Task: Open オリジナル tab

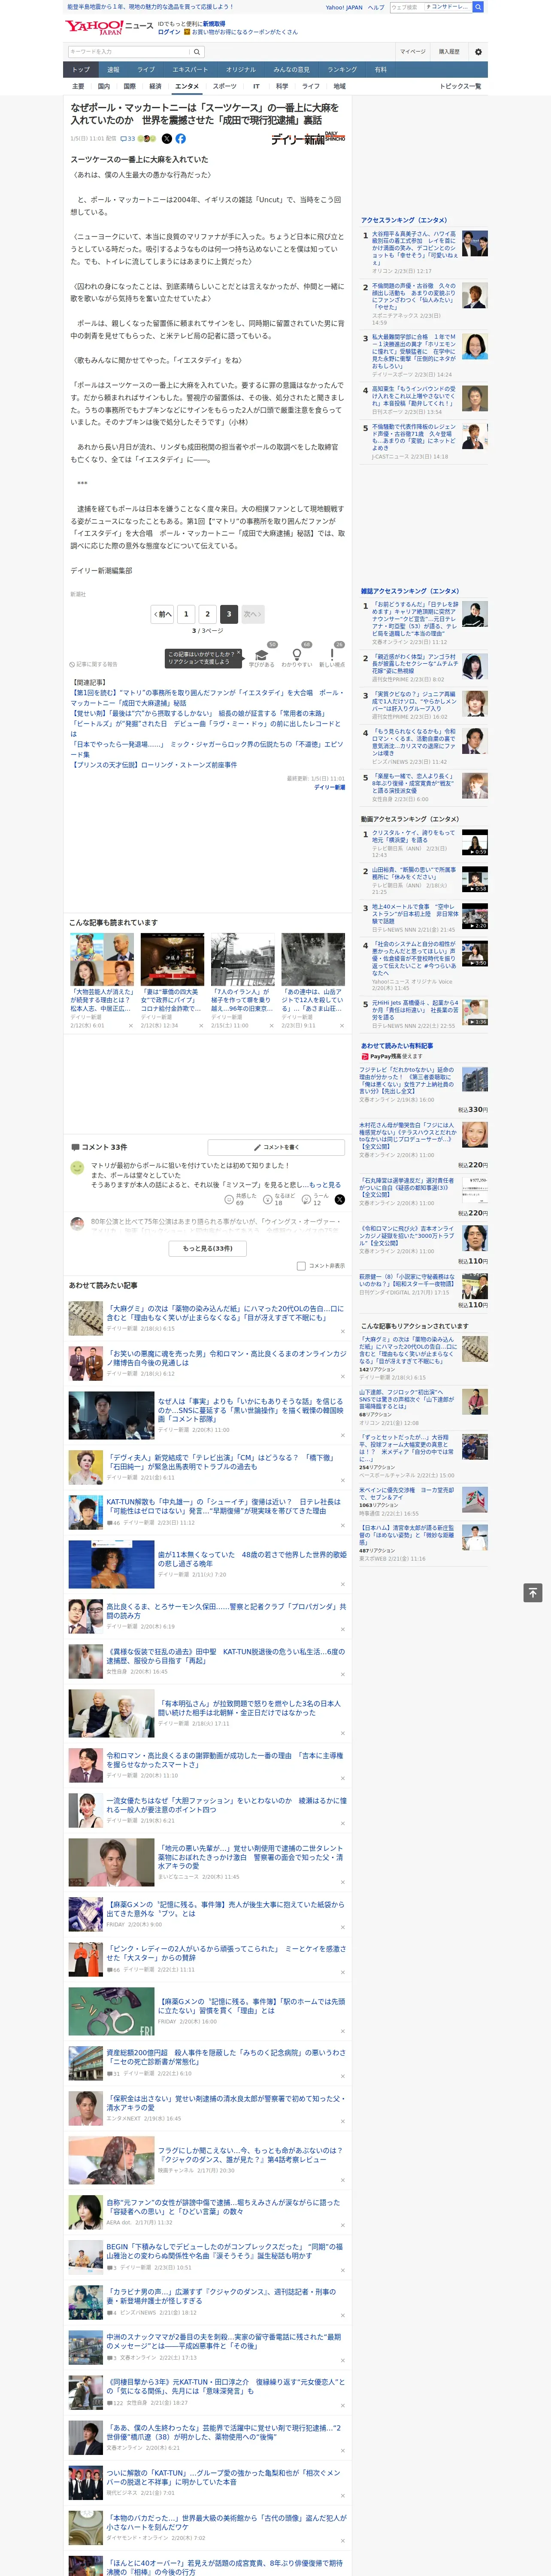Action: pyautogui.click(x=241, y=69)
